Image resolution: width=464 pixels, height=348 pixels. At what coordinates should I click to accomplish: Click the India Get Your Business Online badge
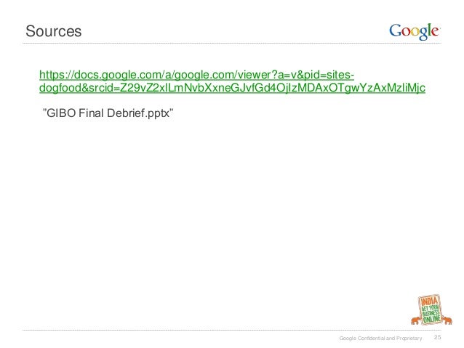click(431, 310)
